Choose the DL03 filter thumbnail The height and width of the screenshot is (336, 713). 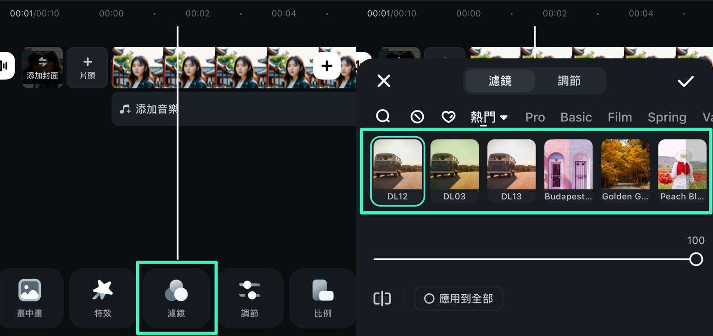pos(454,171)
